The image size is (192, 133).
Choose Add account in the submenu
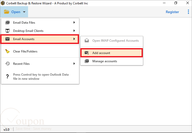tap(111, 53)
